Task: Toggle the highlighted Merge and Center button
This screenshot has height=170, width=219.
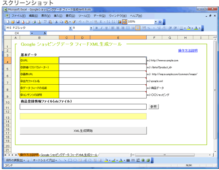Action: click(x=138, y=28)
